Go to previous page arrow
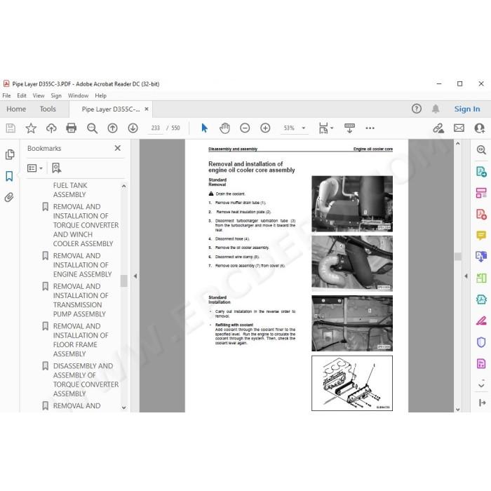Screen dimensions: 491x491 click(112, 128)
